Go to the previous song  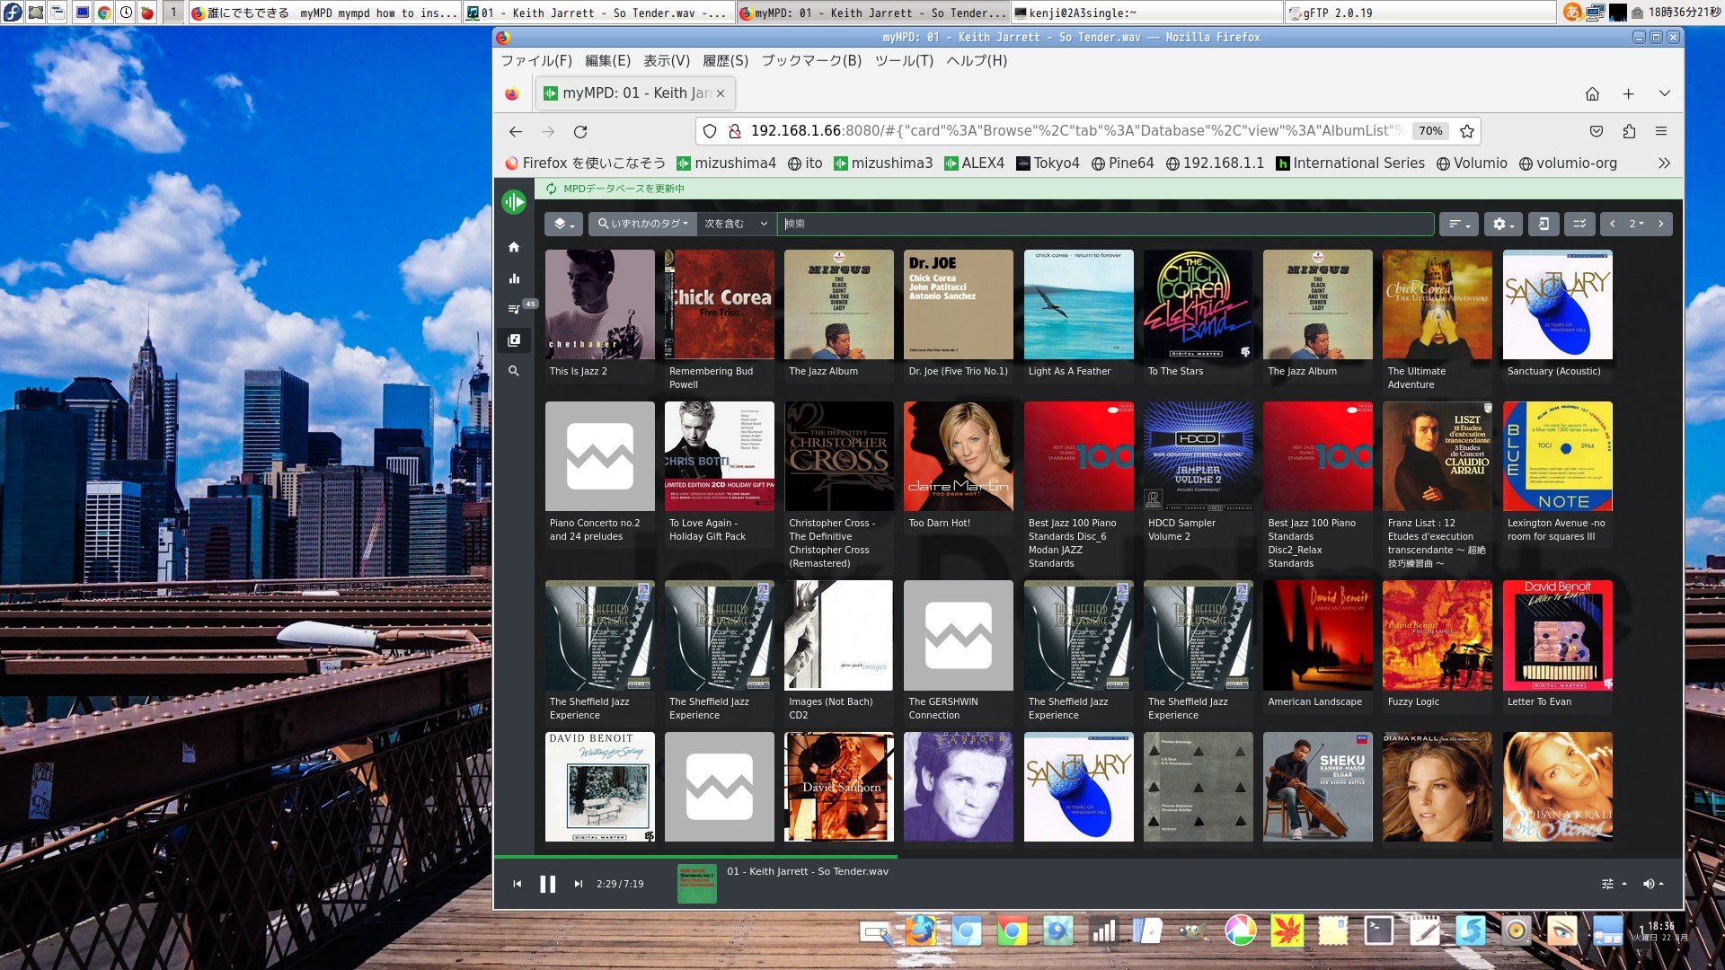pyautogui.click(x=517, y=884)
